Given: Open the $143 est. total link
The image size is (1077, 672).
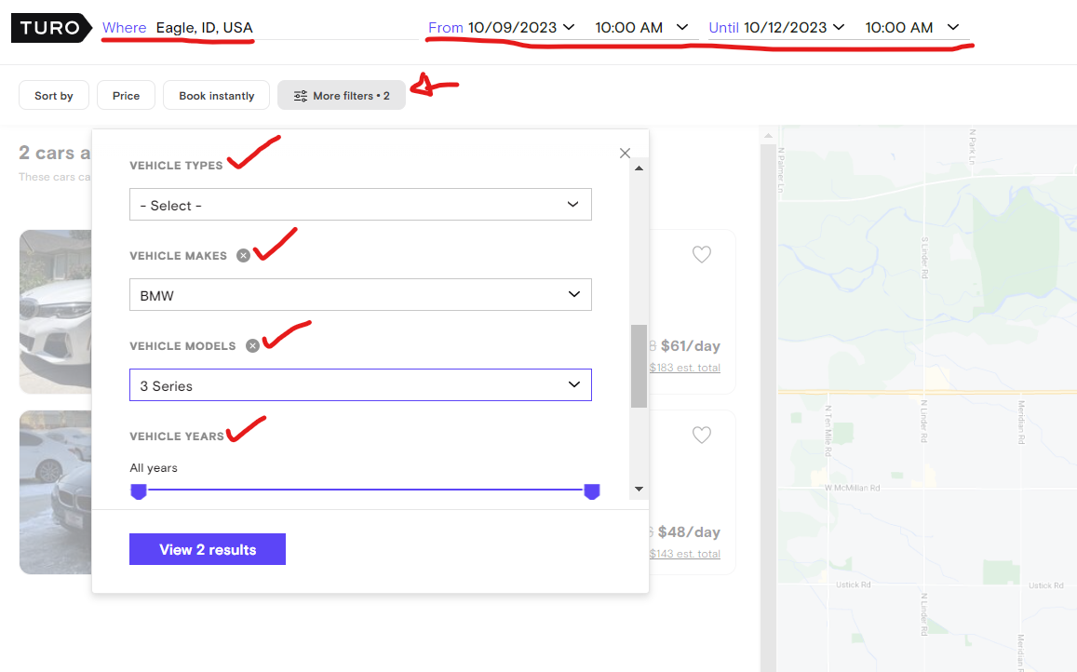Looking at the screenshot, I should [685, 554].
